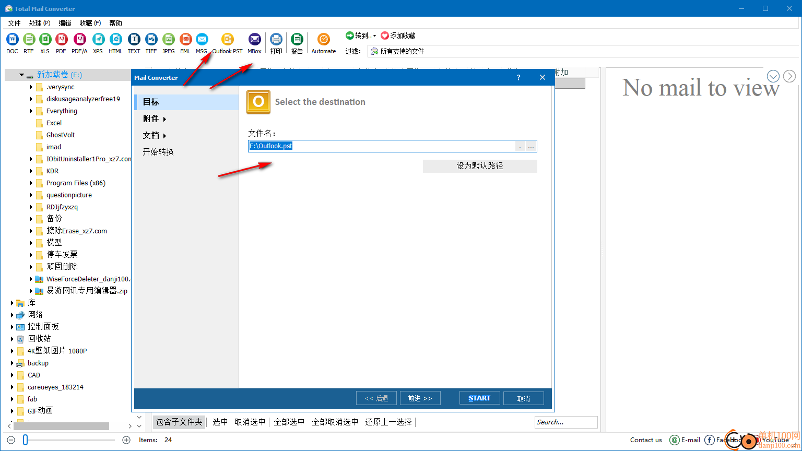Choose the EML format icon

pyautogui.click(x=185, y=39)
